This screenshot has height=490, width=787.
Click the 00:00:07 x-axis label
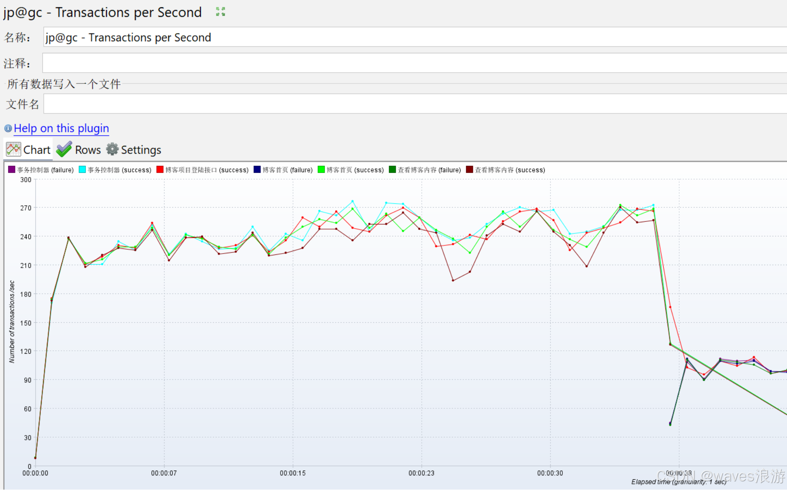pos(164,473)
